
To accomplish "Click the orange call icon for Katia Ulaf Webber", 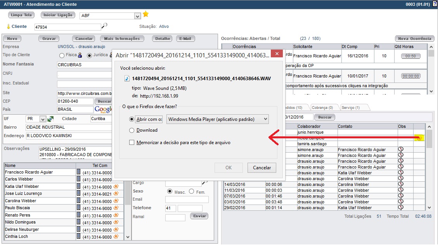I will (116, 187).
